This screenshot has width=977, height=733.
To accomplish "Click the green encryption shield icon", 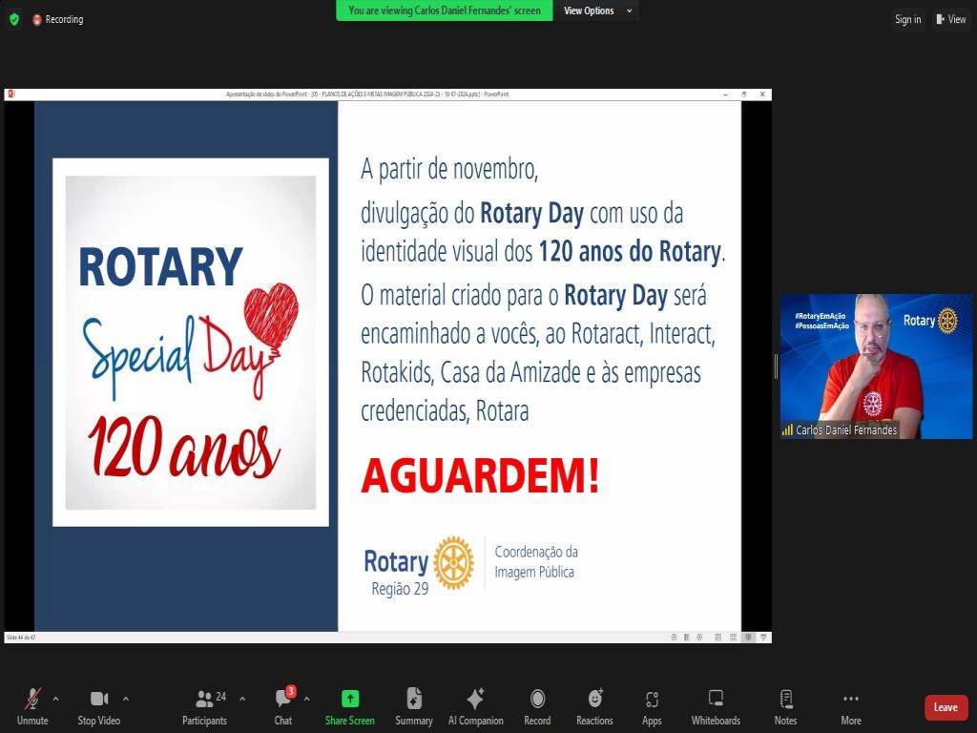I will (x=14, y=19).
